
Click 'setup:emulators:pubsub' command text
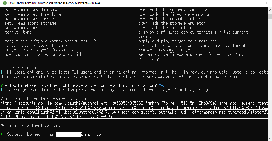[x=29, y=19]
